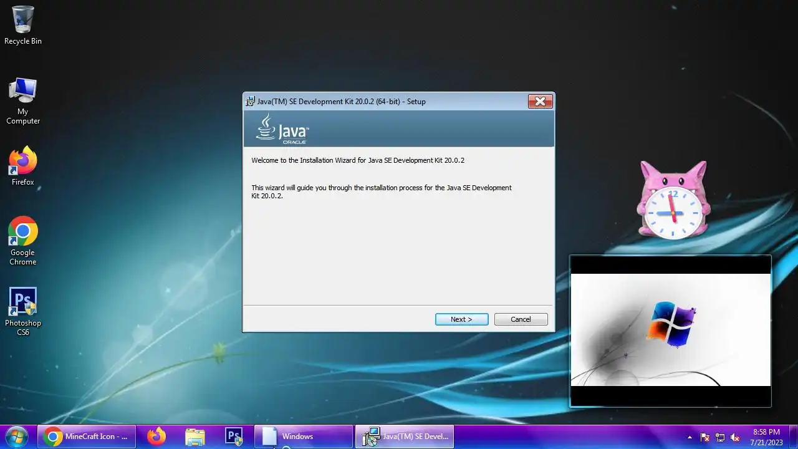Click the Java setup title bar icon
Screen dimensions: 798x449
coord(250,102)
